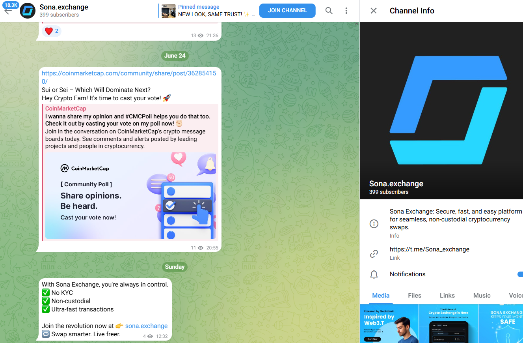Screen dimensions: 523x343
Task: Open Sona.exchange channel avatar in header
Action: pyautogui.click(x=28, y=11)
